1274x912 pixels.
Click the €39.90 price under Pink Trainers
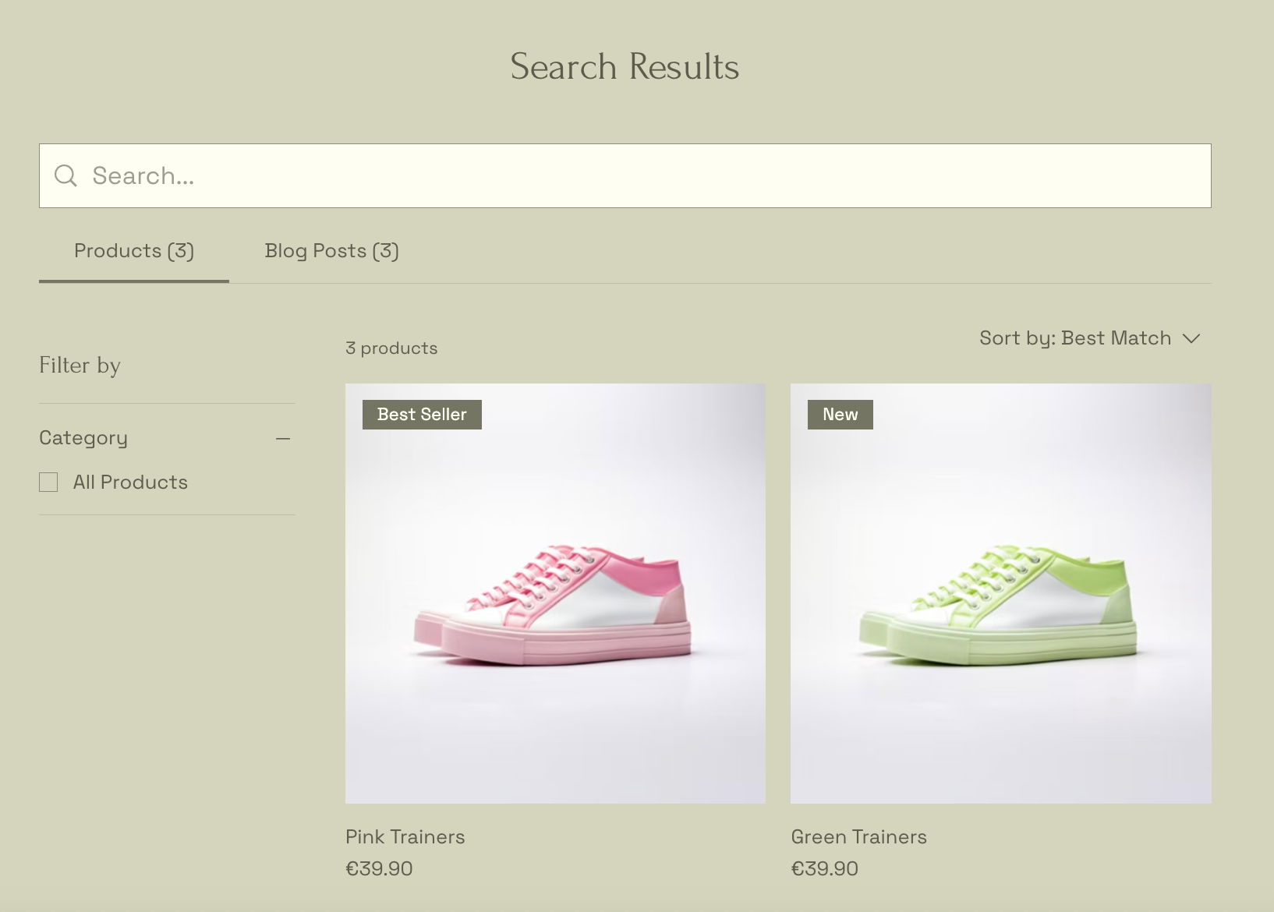[379, 868]
